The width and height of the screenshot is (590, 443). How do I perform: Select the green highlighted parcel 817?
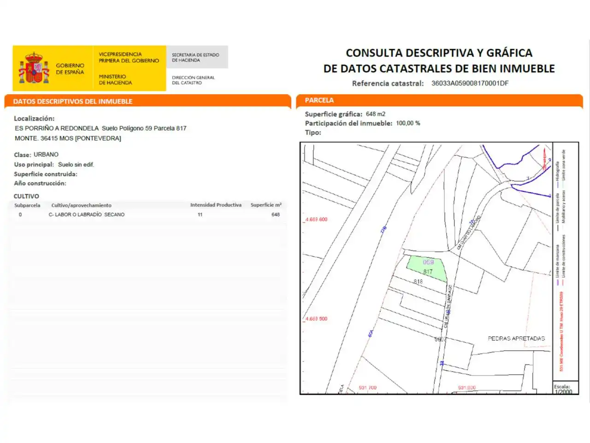point(427,268)
